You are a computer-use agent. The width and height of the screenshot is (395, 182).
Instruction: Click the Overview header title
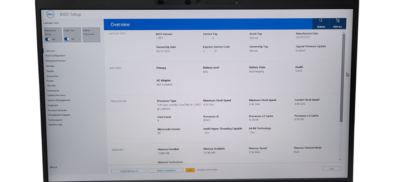[x=120, y=24]
